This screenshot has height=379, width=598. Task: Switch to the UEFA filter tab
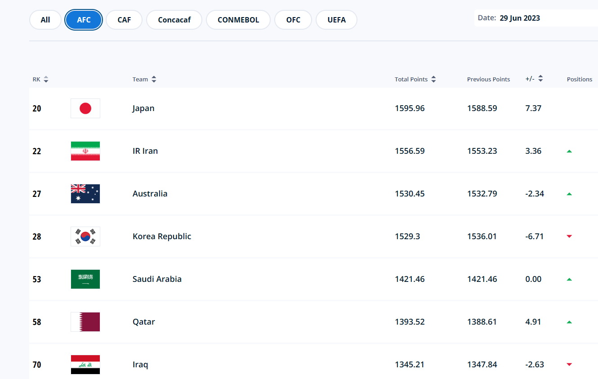pyautogui.click(x=336, y=20)
